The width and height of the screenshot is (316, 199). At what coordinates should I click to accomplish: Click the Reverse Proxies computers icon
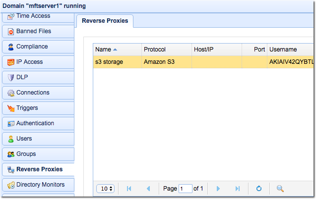(11, 169)
